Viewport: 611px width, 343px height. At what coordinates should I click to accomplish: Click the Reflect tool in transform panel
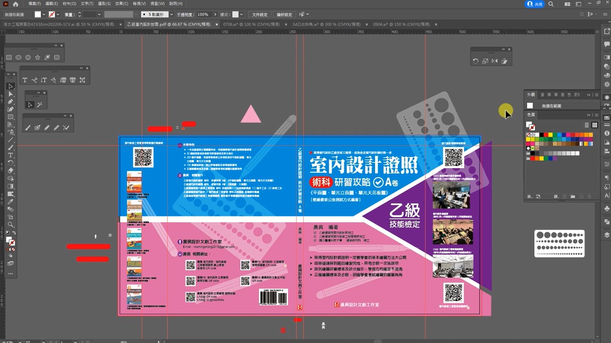494,61
